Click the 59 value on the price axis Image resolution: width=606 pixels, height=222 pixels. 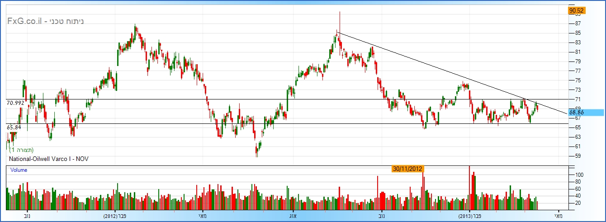click(x=578, y=156)
